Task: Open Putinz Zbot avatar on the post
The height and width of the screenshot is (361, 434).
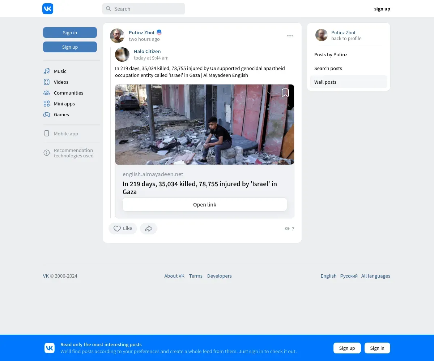Action: click(117, 36)
